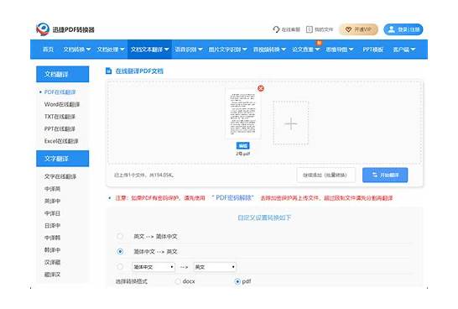Select TXT在线翻译 in sidebar

tap(60, 117)
